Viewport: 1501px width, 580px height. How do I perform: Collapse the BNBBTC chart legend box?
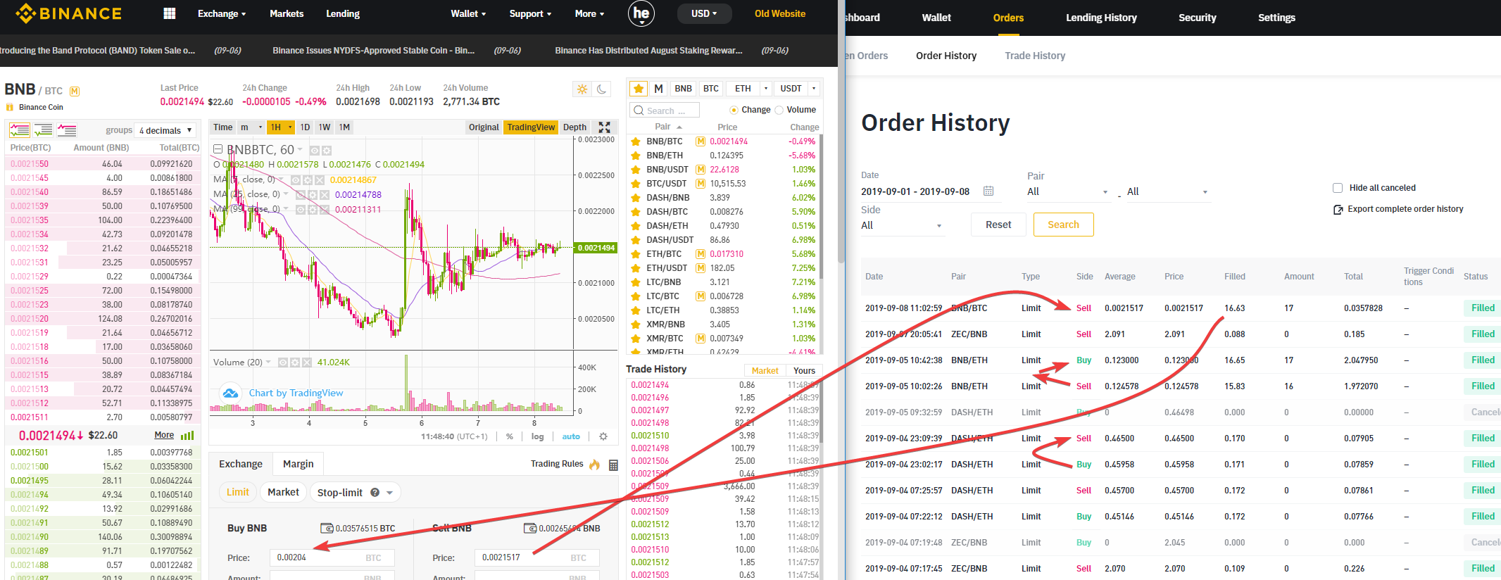218,149
